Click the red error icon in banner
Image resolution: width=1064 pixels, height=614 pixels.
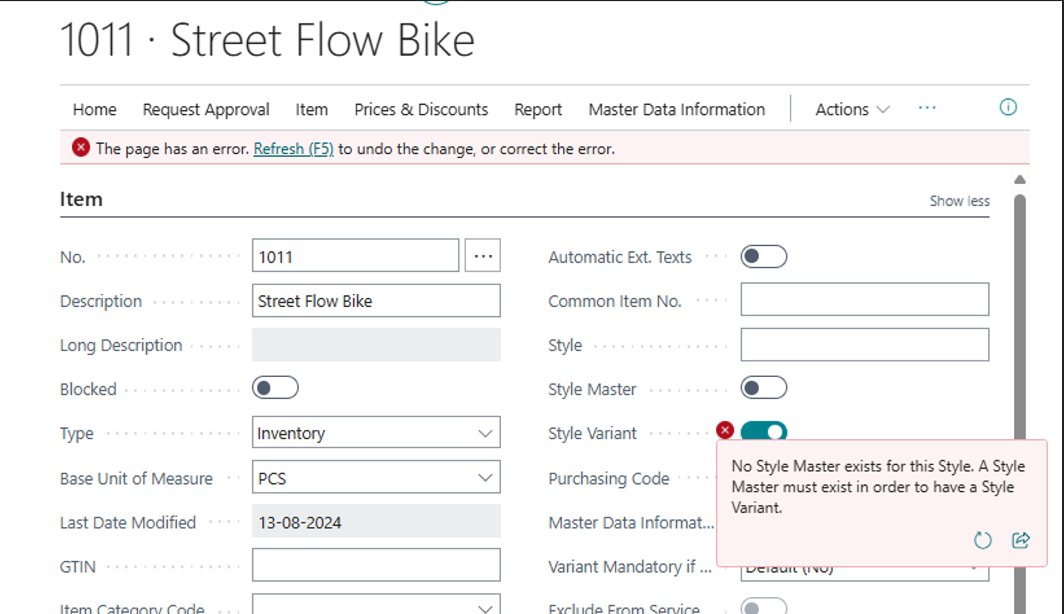point(81,148)
